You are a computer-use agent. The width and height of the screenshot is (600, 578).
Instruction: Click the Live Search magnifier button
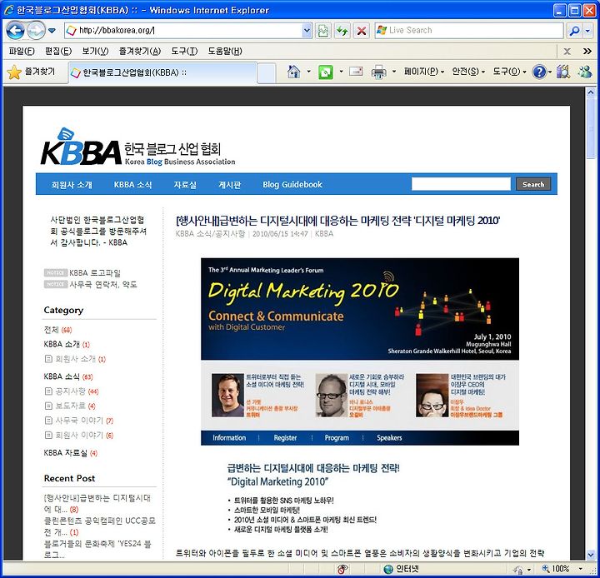tap(574, 30)
